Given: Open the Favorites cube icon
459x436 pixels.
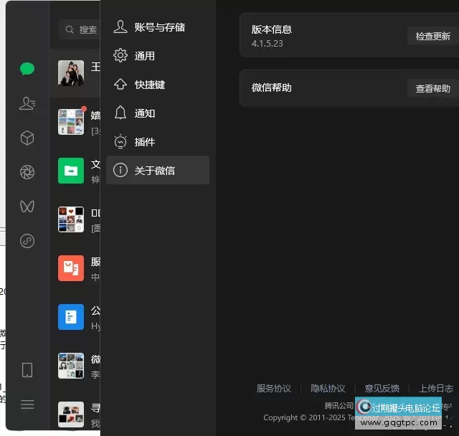Looking at the screenshot, I should point(27,138).
